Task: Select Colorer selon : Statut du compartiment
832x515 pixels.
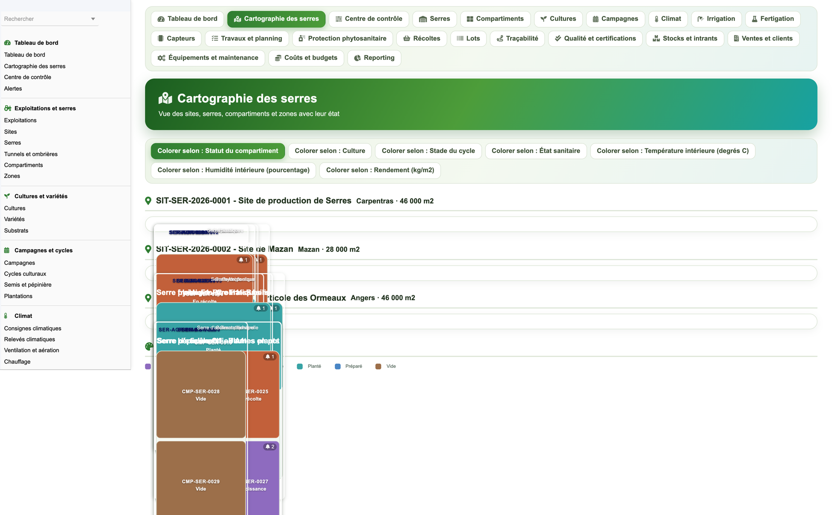Action: 218,151
